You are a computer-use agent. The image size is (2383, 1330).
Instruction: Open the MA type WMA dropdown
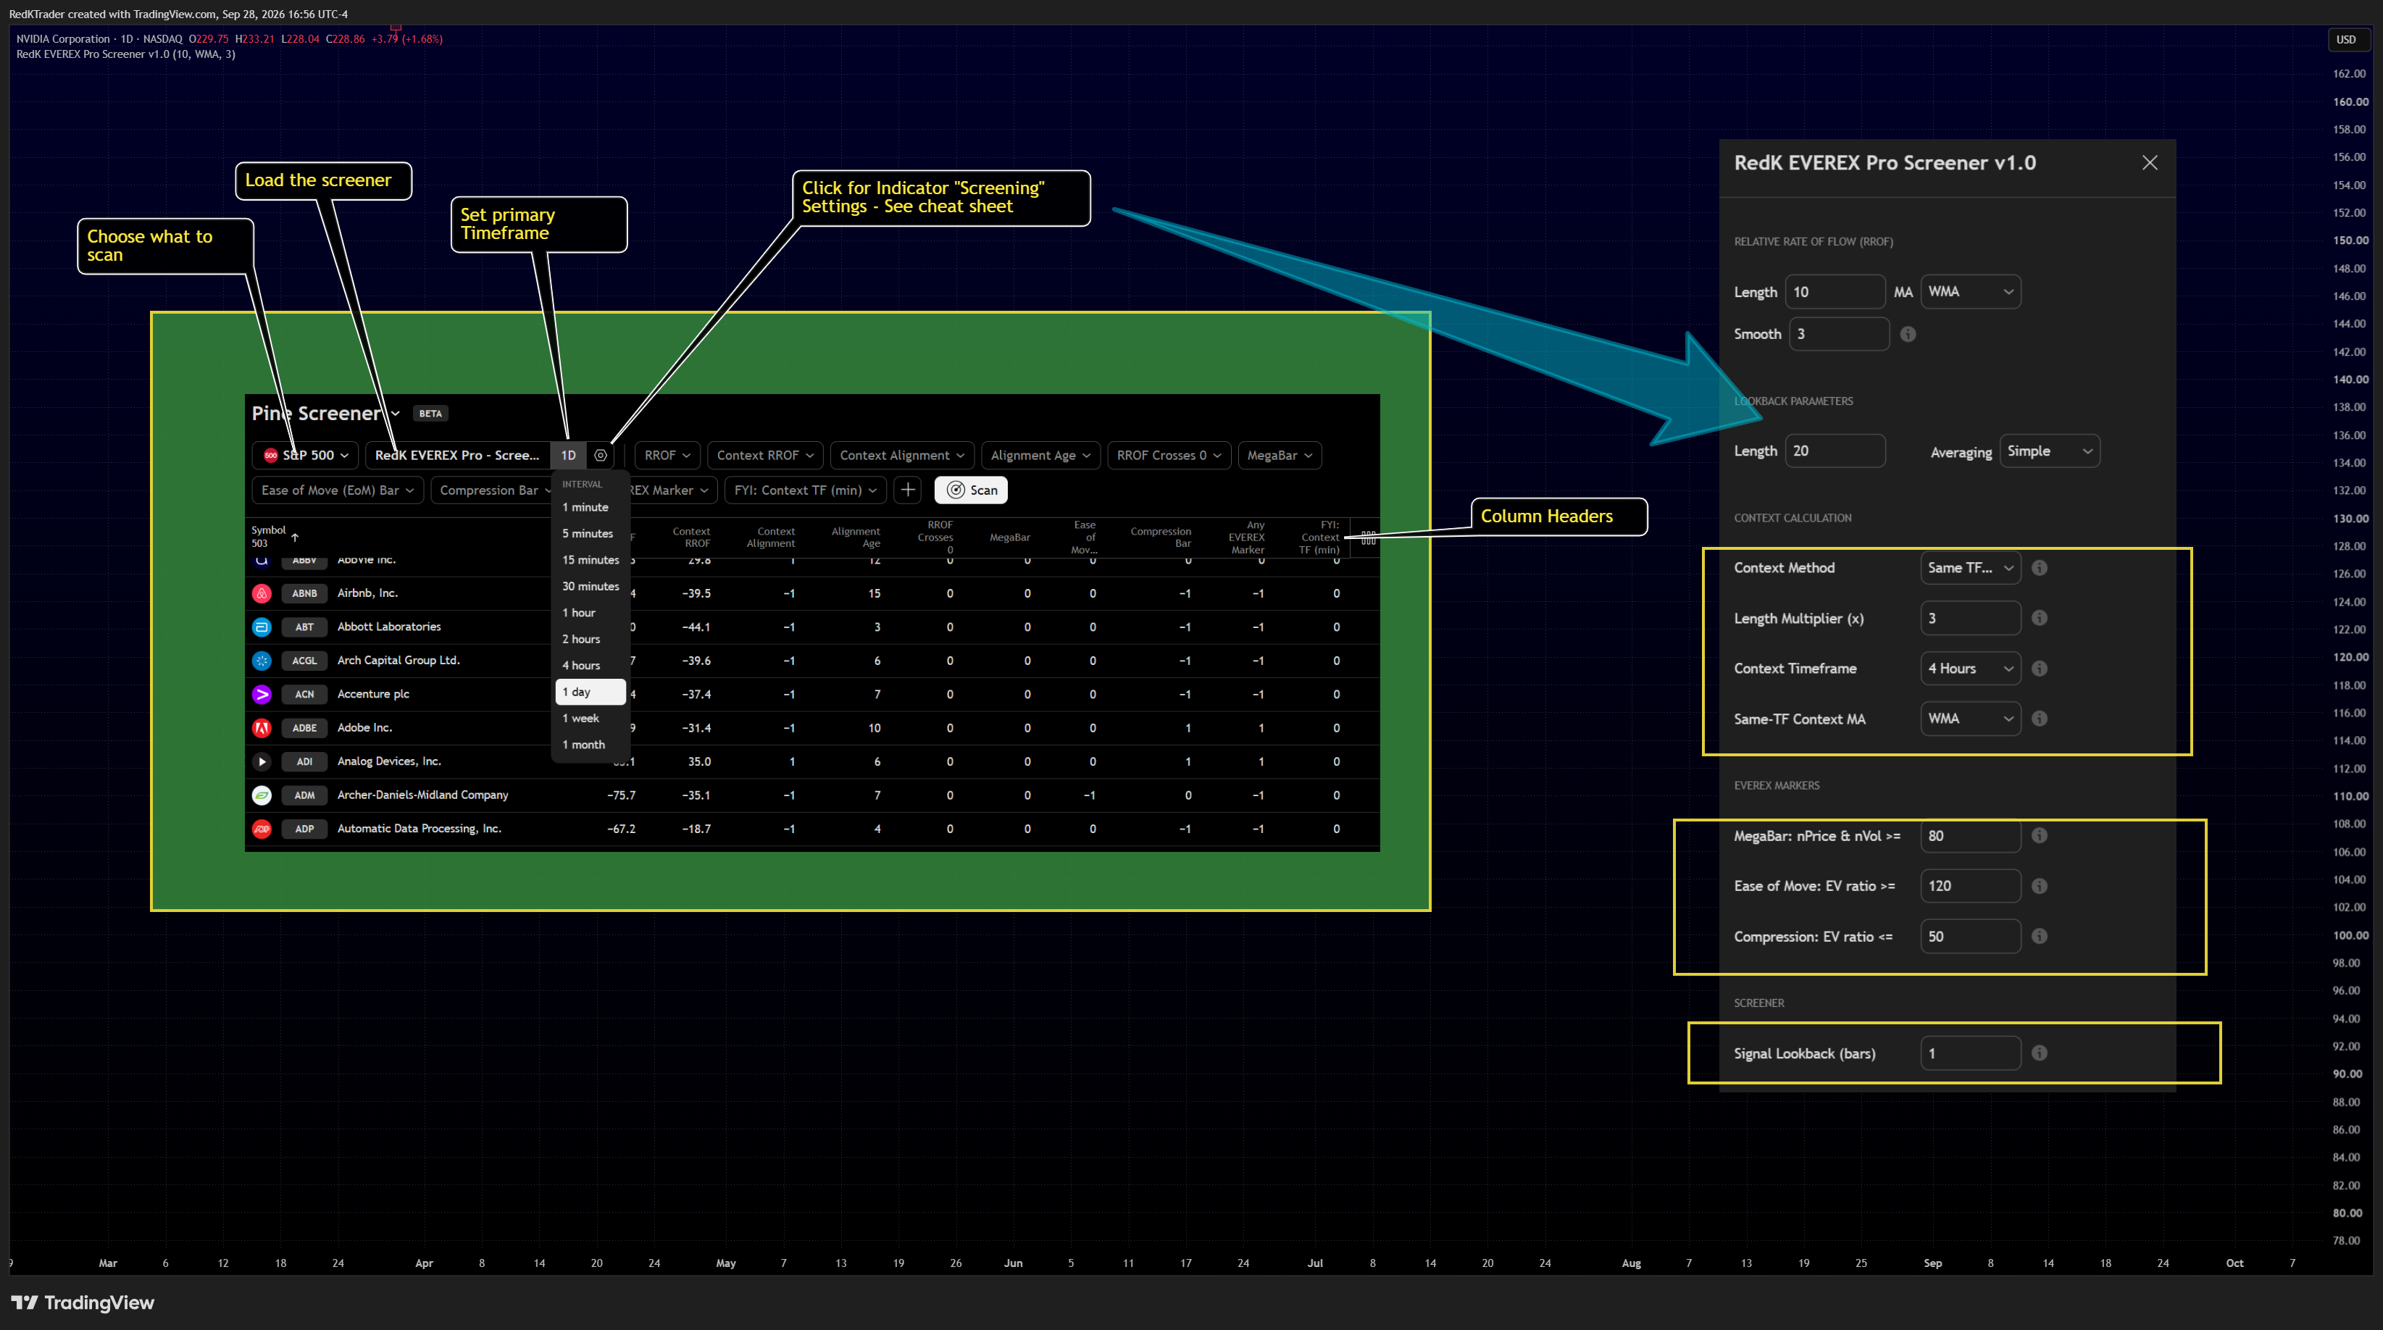coord(1971,292)
